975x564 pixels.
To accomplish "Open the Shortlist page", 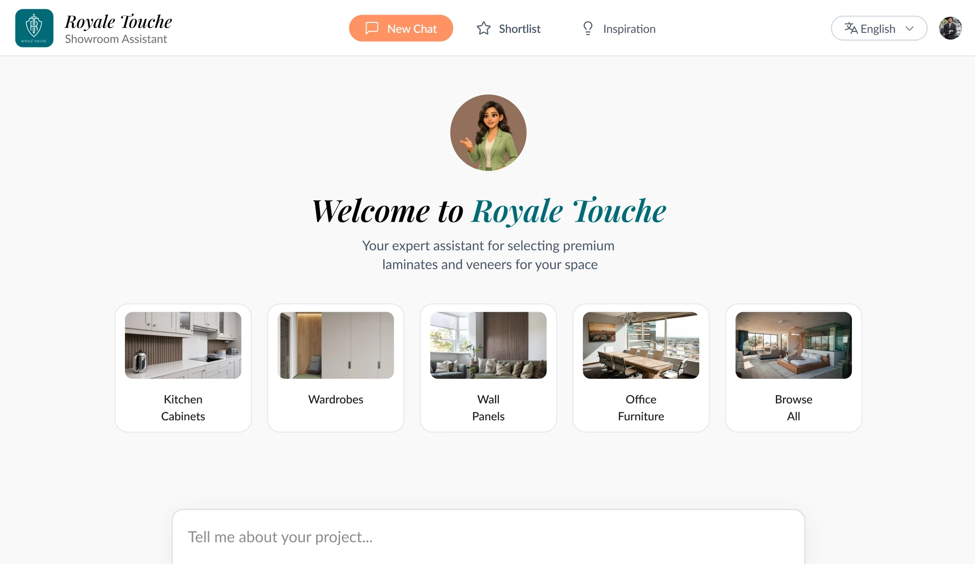I will click(x=509, y=29).
